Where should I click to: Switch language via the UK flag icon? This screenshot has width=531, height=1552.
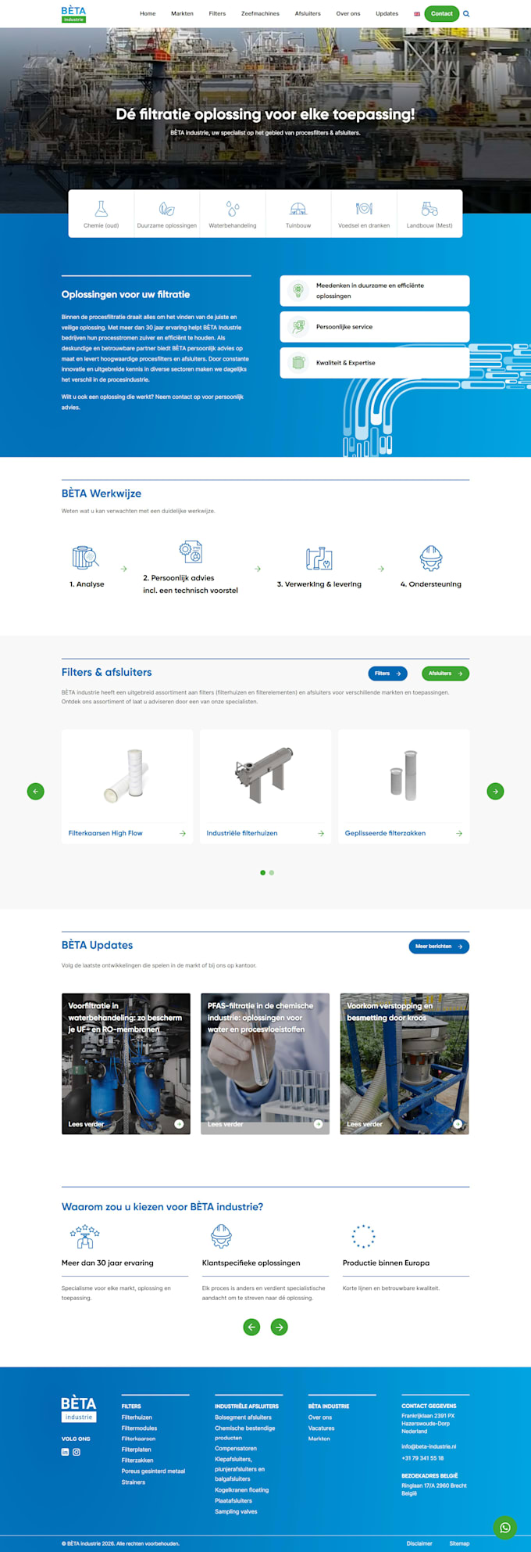(417, 14)
